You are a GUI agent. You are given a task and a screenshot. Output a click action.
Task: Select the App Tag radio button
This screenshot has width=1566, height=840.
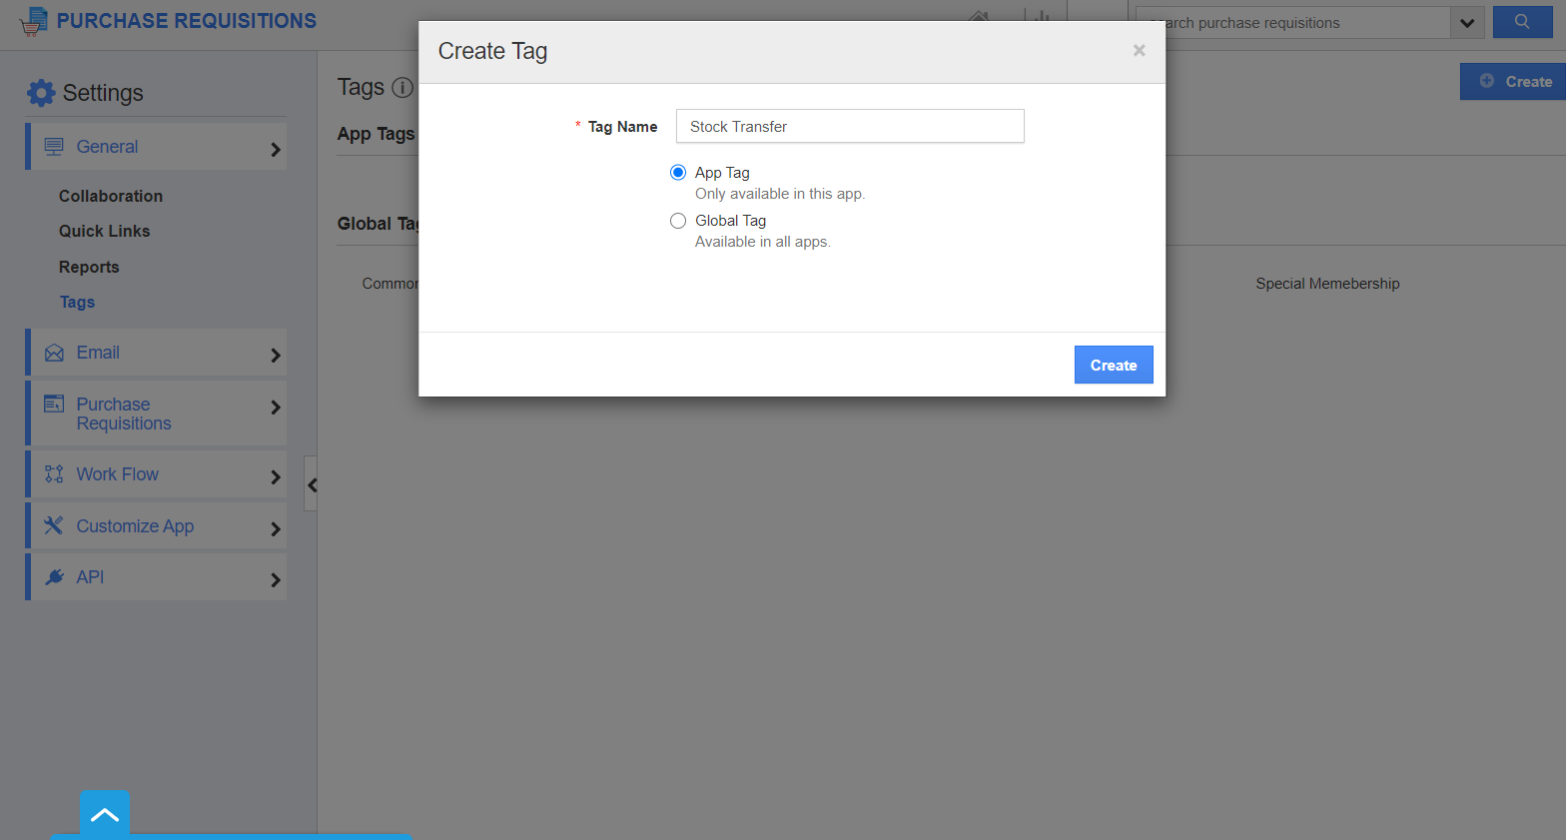click(x=678, y=172)
